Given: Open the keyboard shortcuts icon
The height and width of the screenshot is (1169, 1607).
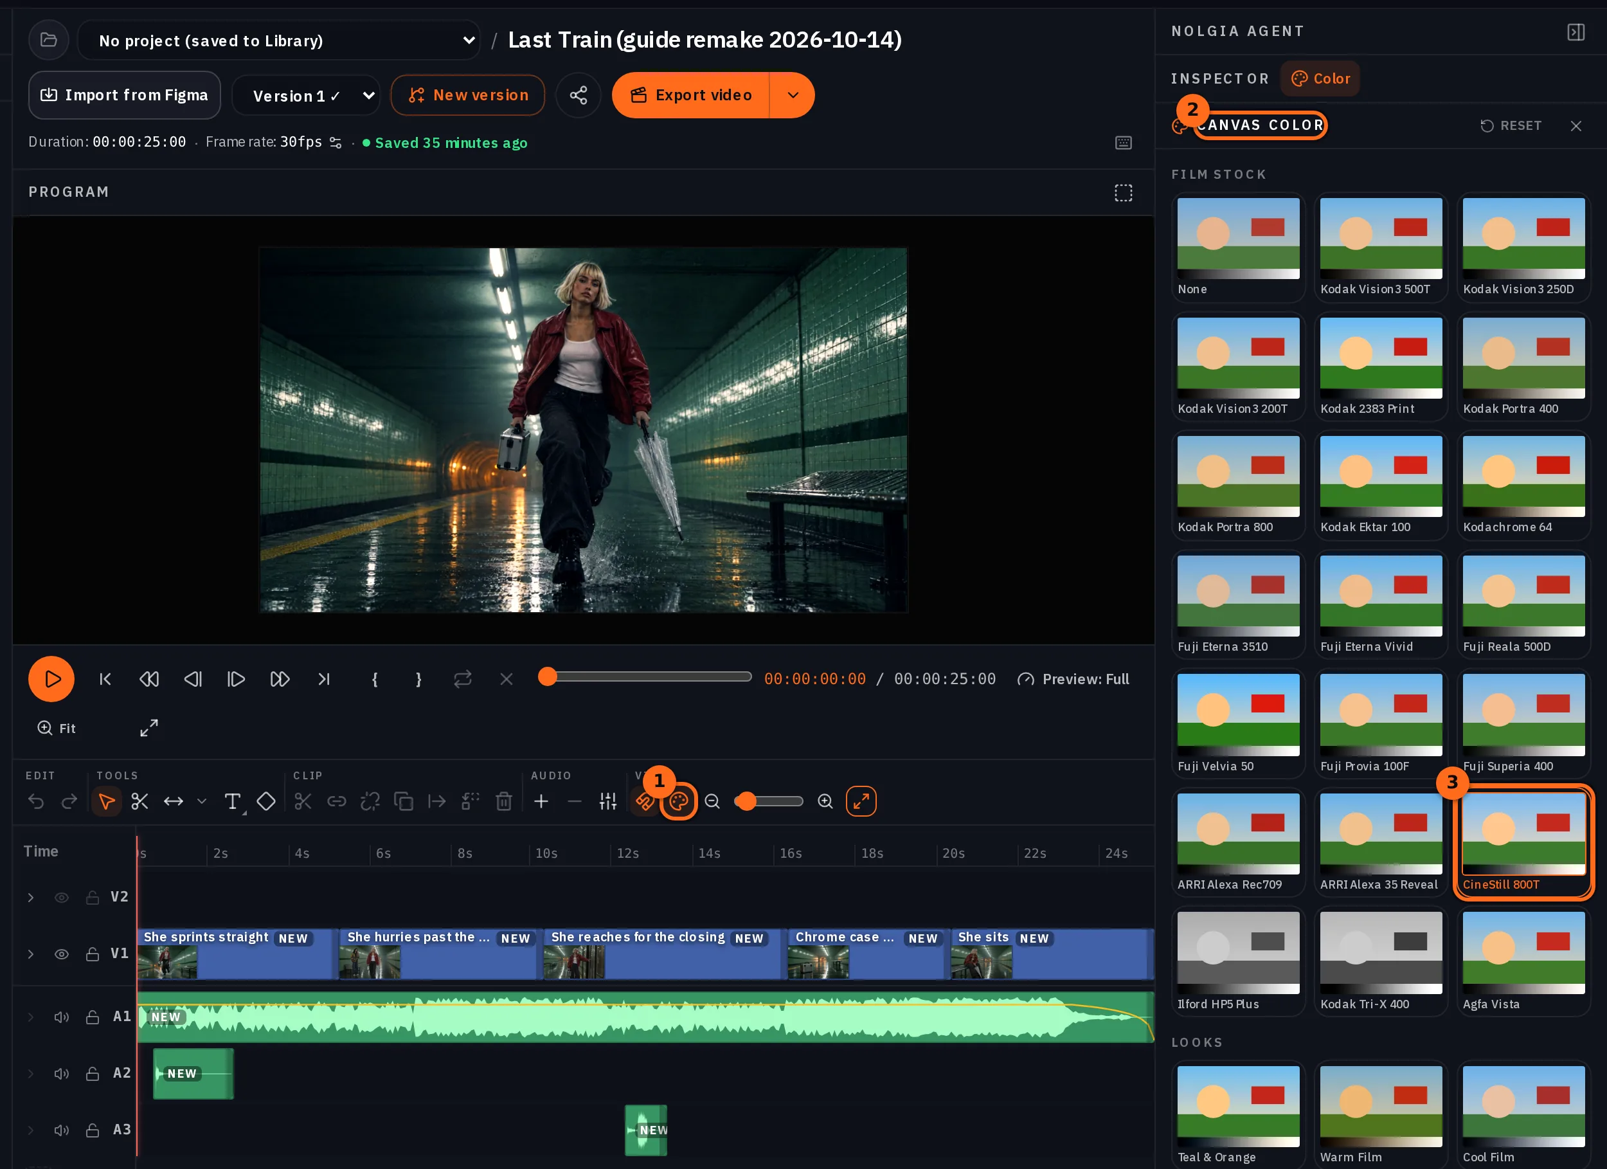Looking at the screenshot, I should tap(1124, 143).
